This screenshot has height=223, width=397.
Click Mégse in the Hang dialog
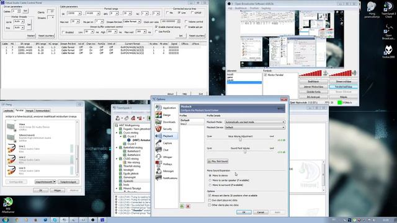click(x=57, y=190)
